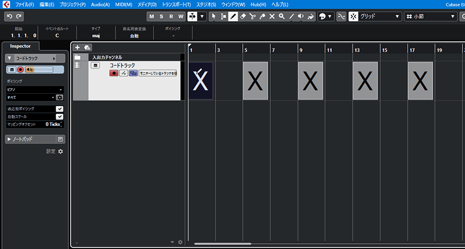Toggle the Snap on/off button
The height and width of the screenshot is (249, 465).
pos(353,16)
